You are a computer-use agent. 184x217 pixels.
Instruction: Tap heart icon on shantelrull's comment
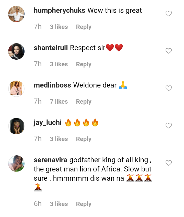pyautogui.click(x=168, y=51)
